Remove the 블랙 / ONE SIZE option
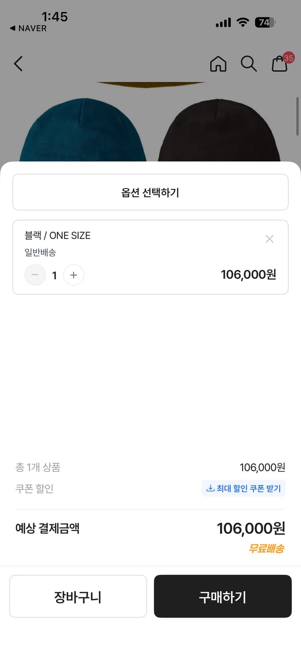 (270, 239)
